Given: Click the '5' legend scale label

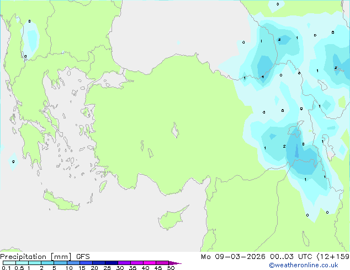Looking at the screenshot, I should [54, 268].
